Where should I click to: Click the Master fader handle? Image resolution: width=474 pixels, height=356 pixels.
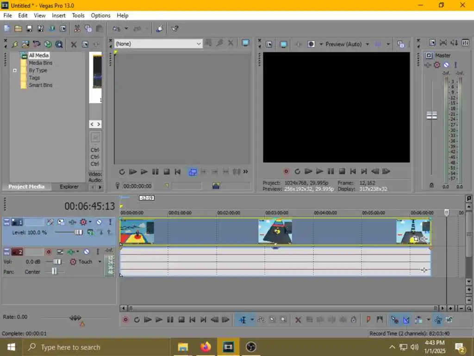point(432,115)
